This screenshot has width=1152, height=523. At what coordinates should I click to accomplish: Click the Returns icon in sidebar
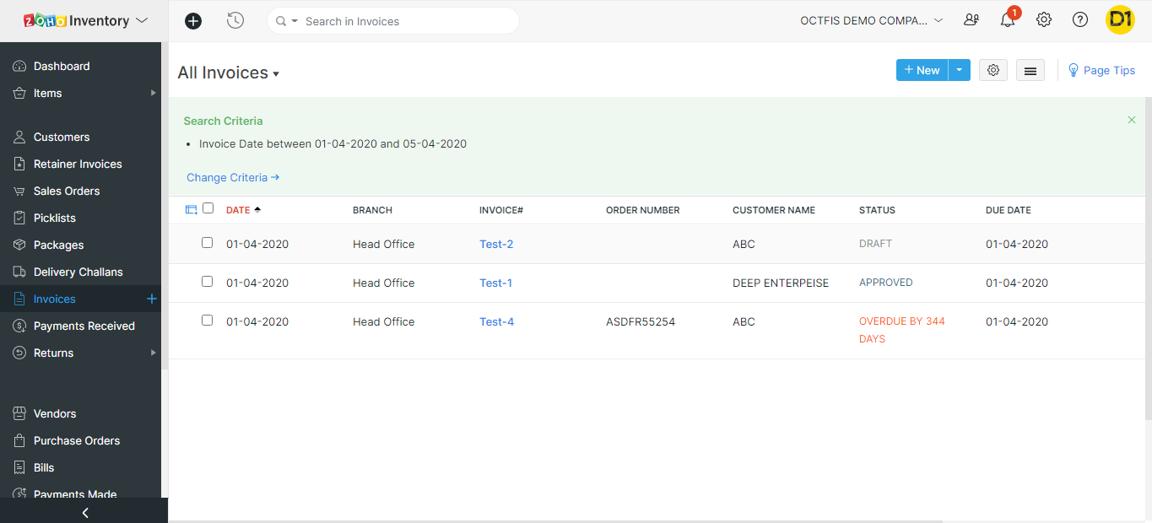pos(19,353)
